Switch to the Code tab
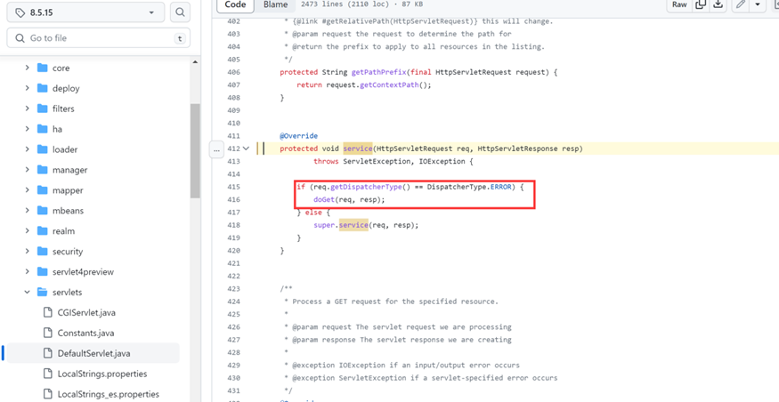 pos(236,4)
